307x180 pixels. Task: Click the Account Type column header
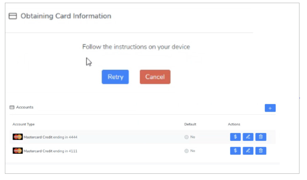coord(23,124)
